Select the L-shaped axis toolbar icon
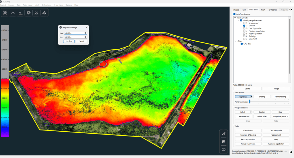Screen dimensions: 294x158 coord(21,13)
